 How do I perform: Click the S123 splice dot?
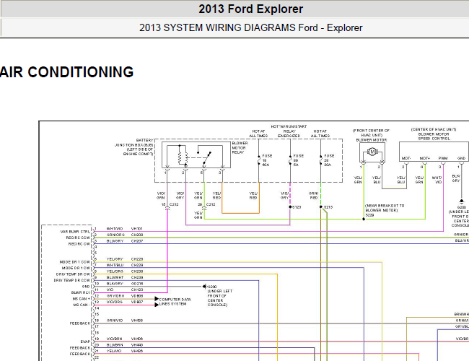[x=290, y=206]
